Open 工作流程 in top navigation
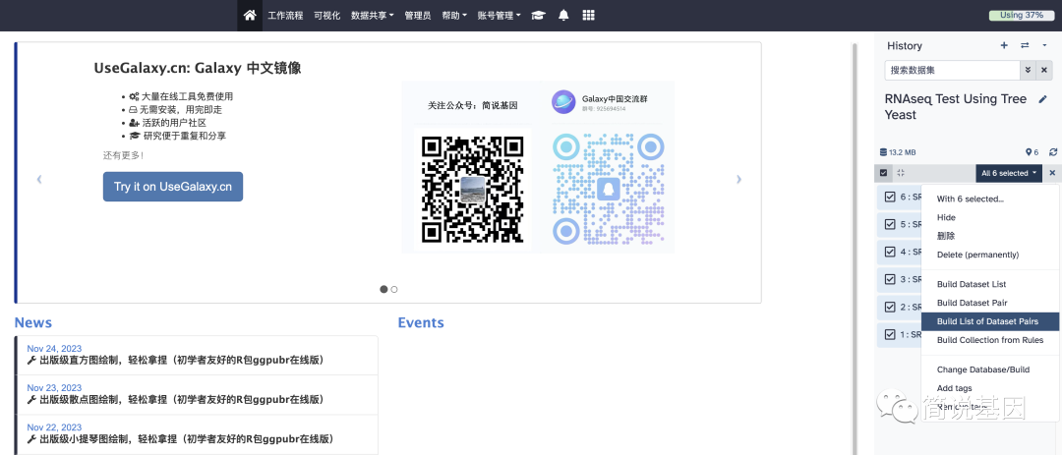Image resolution: width=1062 pixels, height=455 pixels. pos(285,15)
